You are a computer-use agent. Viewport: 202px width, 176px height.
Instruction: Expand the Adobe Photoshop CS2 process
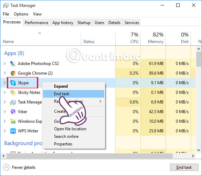pos(5,64)
